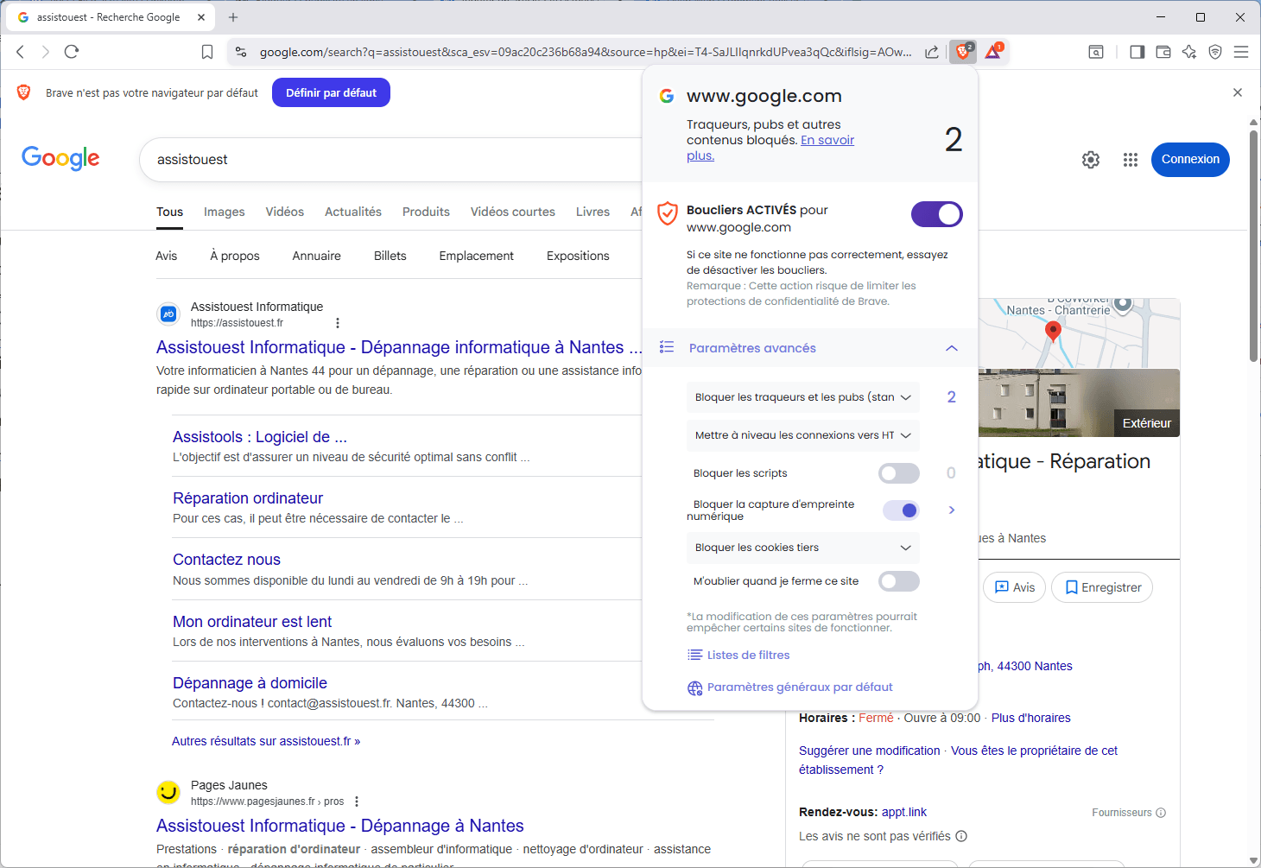This screenshot has width=1261, height=868.
Task: Open Autres résultats sur assistouest.fr link
Action: [266, 741]
